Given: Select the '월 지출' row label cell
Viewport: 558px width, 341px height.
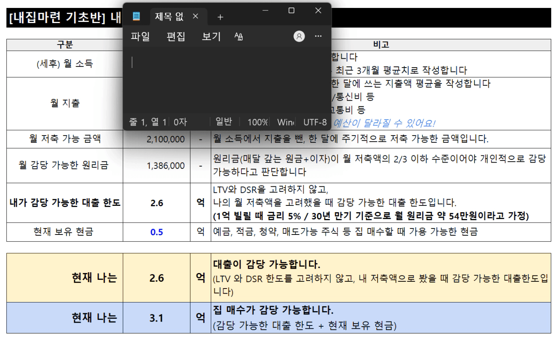Looking at the screenshot, I should click(x=65, y=103).
